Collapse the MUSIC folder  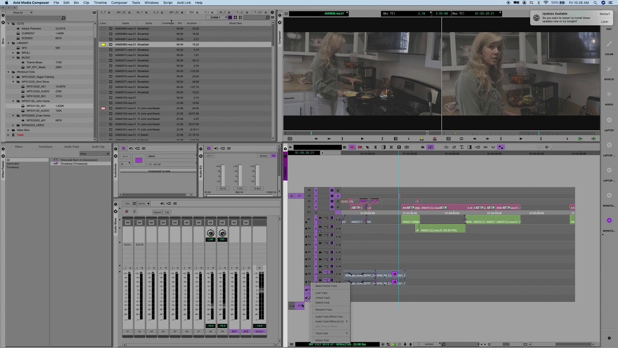13,58
